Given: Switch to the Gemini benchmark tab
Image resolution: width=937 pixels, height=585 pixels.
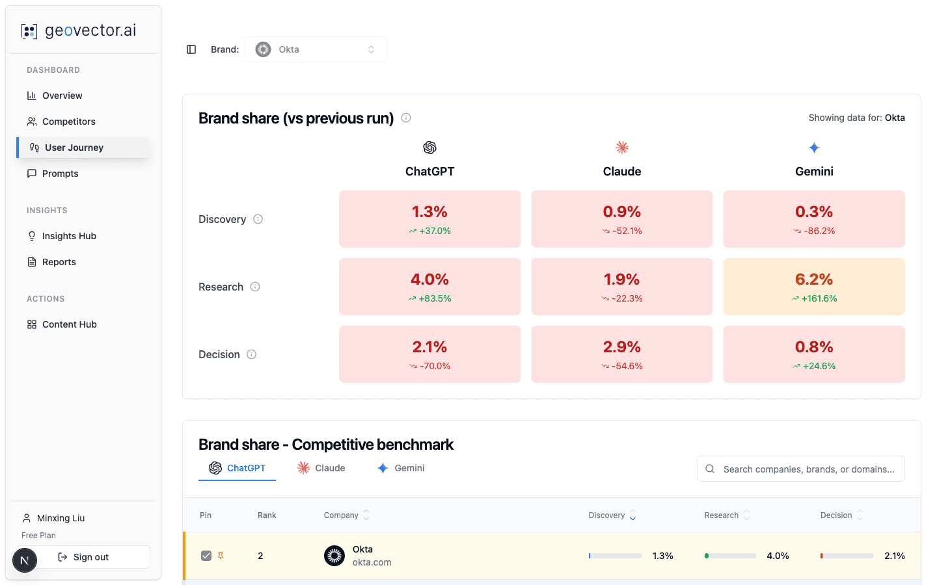Looking at the screenshot, I should coord(400,467).
